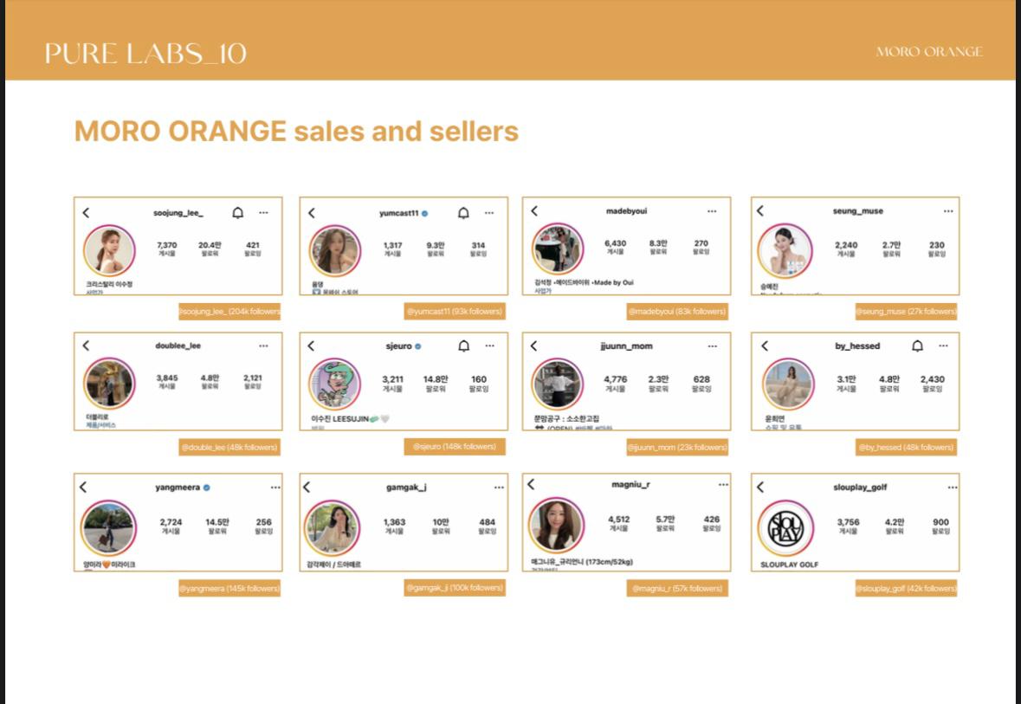Viewport: 1021px width, 704px height.
Task: Open three-dot menu on gamgak_j card
Action: 499,488
